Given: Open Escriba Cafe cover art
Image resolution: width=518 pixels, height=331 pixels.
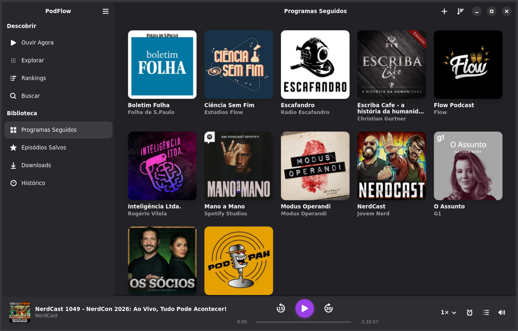Looking at the screenshot, I should [x=392, y=65].
